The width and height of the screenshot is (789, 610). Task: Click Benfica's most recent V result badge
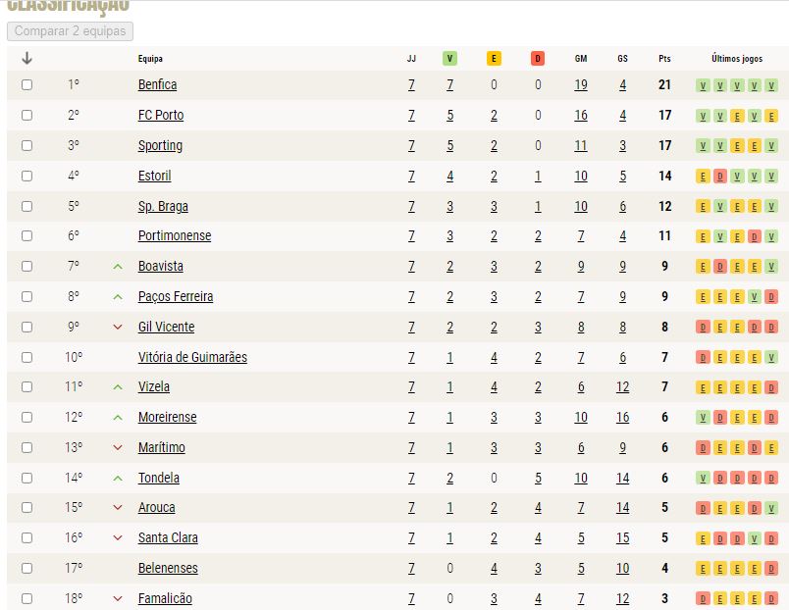click(771, 85)
